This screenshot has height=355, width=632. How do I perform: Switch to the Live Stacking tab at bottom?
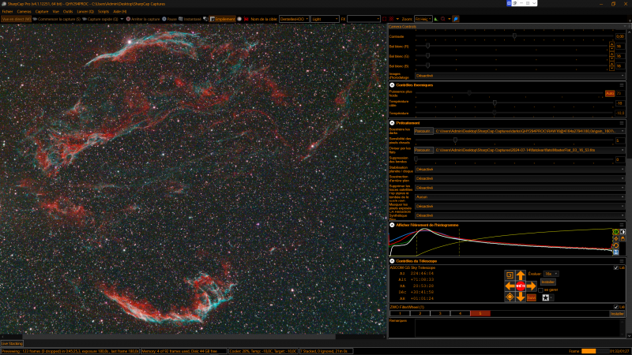point(12,344)
